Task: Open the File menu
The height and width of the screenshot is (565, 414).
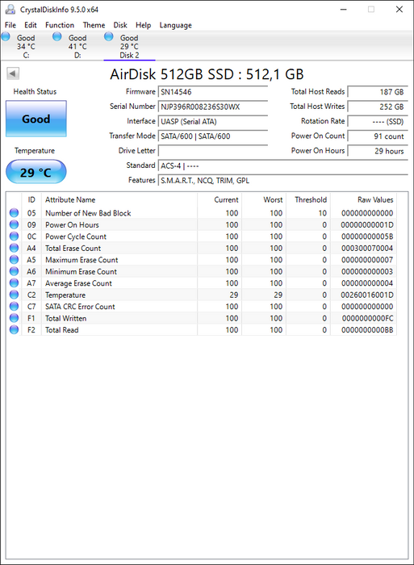Action: (10, 25)
